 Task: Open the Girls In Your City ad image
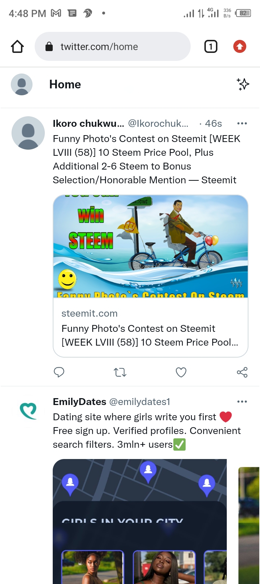140,522
